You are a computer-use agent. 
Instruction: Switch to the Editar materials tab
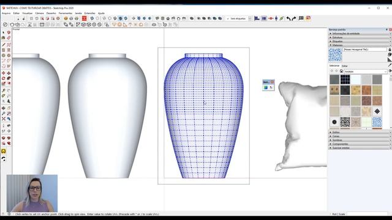[x=345, y=66]
